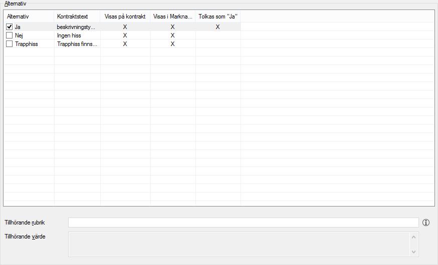
Task: Click Visas i Markna... X in Ja row
Action: click(x=172, y=27)
